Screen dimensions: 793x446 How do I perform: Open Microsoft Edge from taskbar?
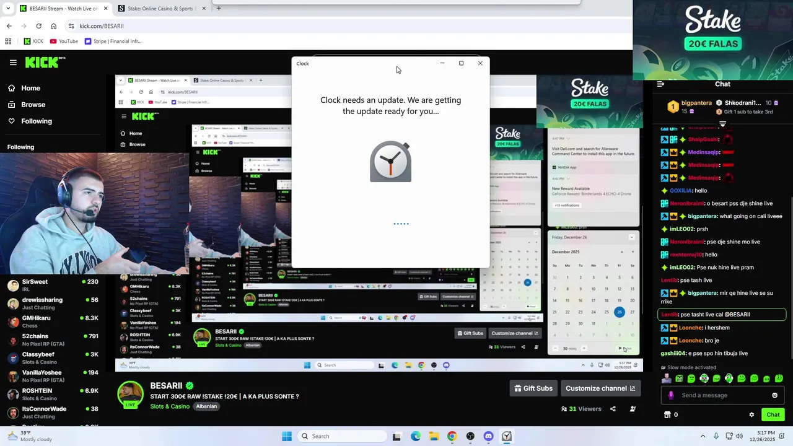click(x=416, y=436)
